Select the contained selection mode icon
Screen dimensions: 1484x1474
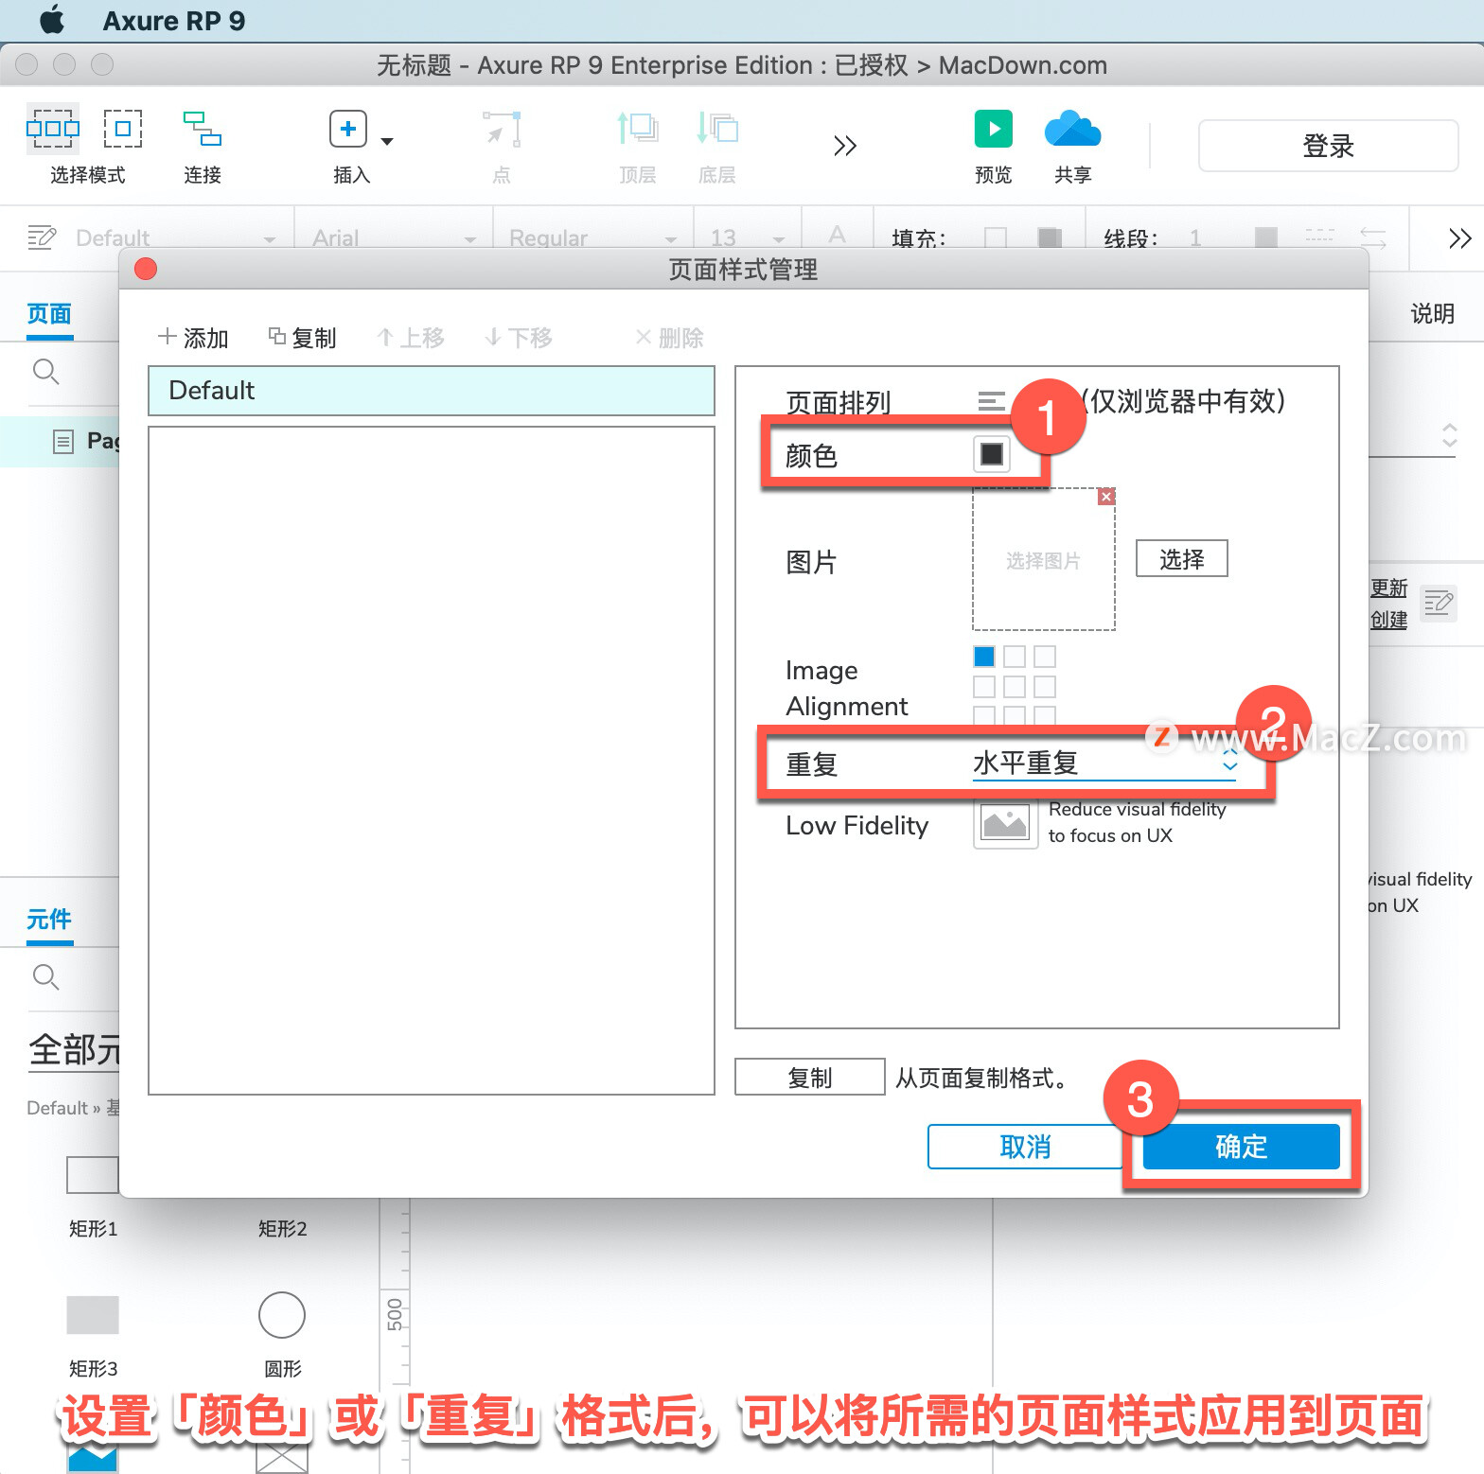(123, 129)
